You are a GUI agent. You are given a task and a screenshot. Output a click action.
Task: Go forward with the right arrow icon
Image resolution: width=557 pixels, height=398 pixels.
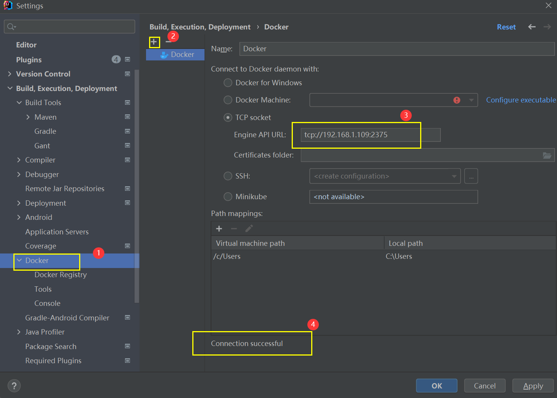coord(547,27)
